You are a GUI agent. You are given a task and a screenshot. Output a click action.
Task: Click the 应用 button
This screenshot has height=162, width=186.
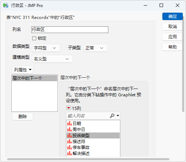[172, 37]
